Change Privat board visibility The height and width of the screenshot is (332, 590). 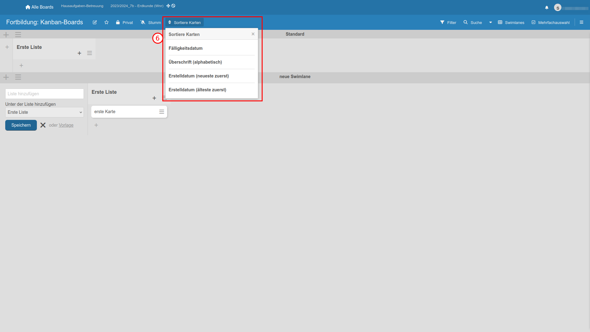point(124,22)
